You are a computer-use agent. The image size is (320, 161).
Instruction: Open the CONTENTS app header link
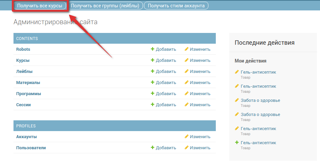27,38
